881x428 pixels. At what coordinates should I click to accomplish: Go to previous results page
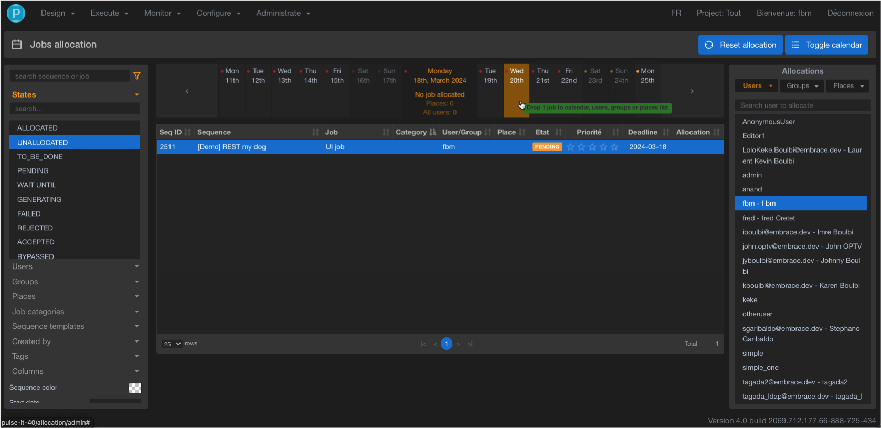click(435, 344)
